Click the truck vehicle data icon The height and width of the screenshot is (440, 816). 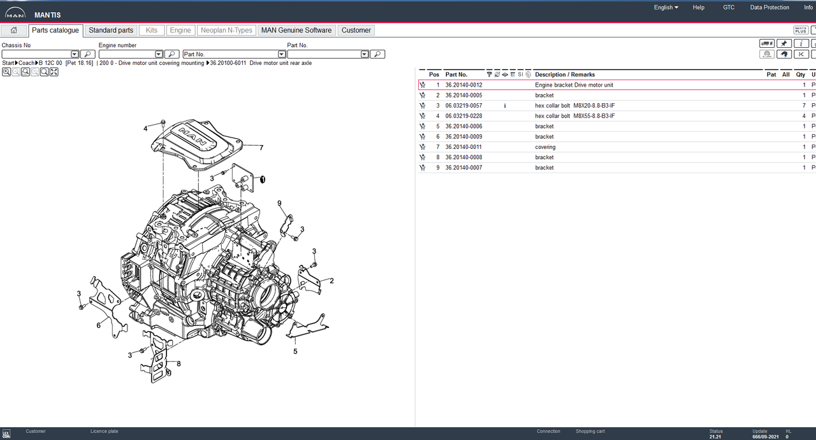[767, 43]
